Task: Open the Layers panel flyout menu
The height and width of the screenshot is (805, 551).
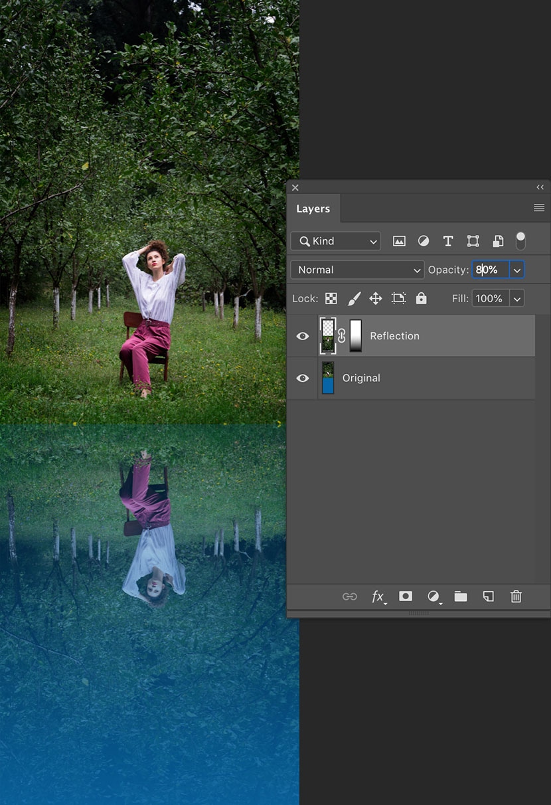Action: coord(539,208)
